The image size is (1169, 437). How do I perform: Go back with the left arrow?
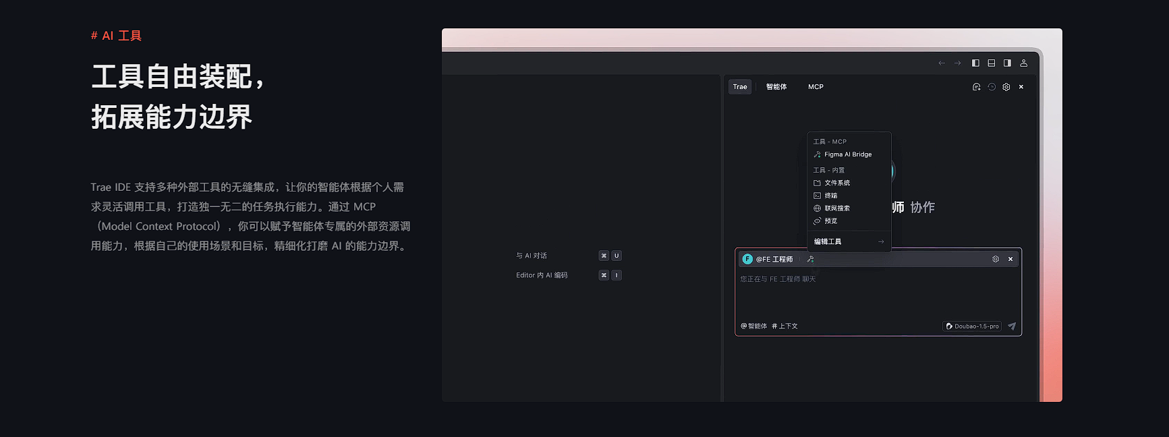942,63
